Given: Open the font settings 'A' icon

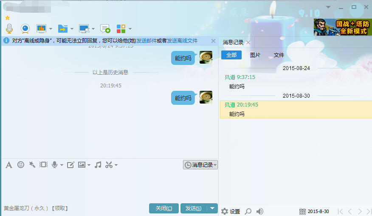Looking at the screenshot, I should tap(8, 165).
